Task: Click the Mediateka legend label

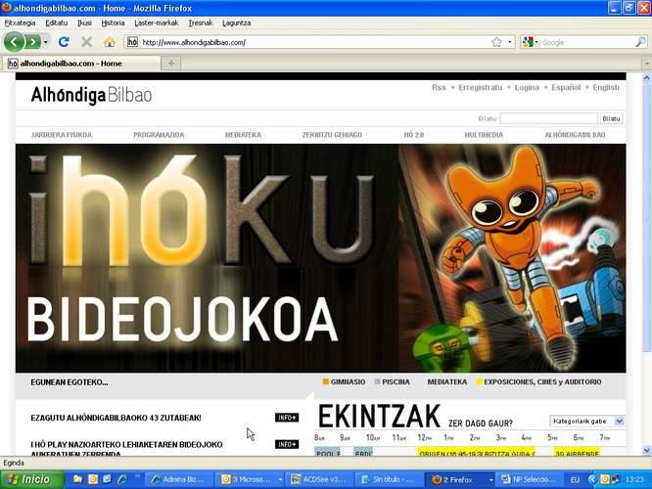Action: click(447, 381)
